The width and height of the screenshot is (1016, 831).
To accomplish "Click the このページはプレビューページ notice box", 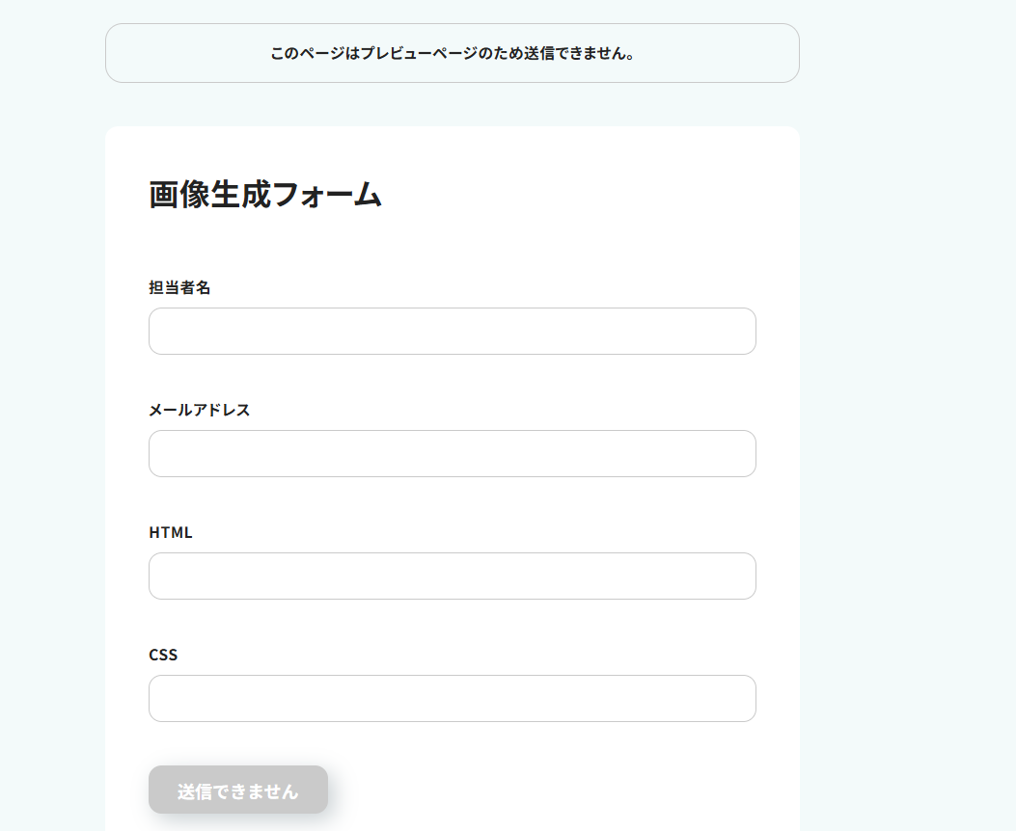I will tap(452, 53).
